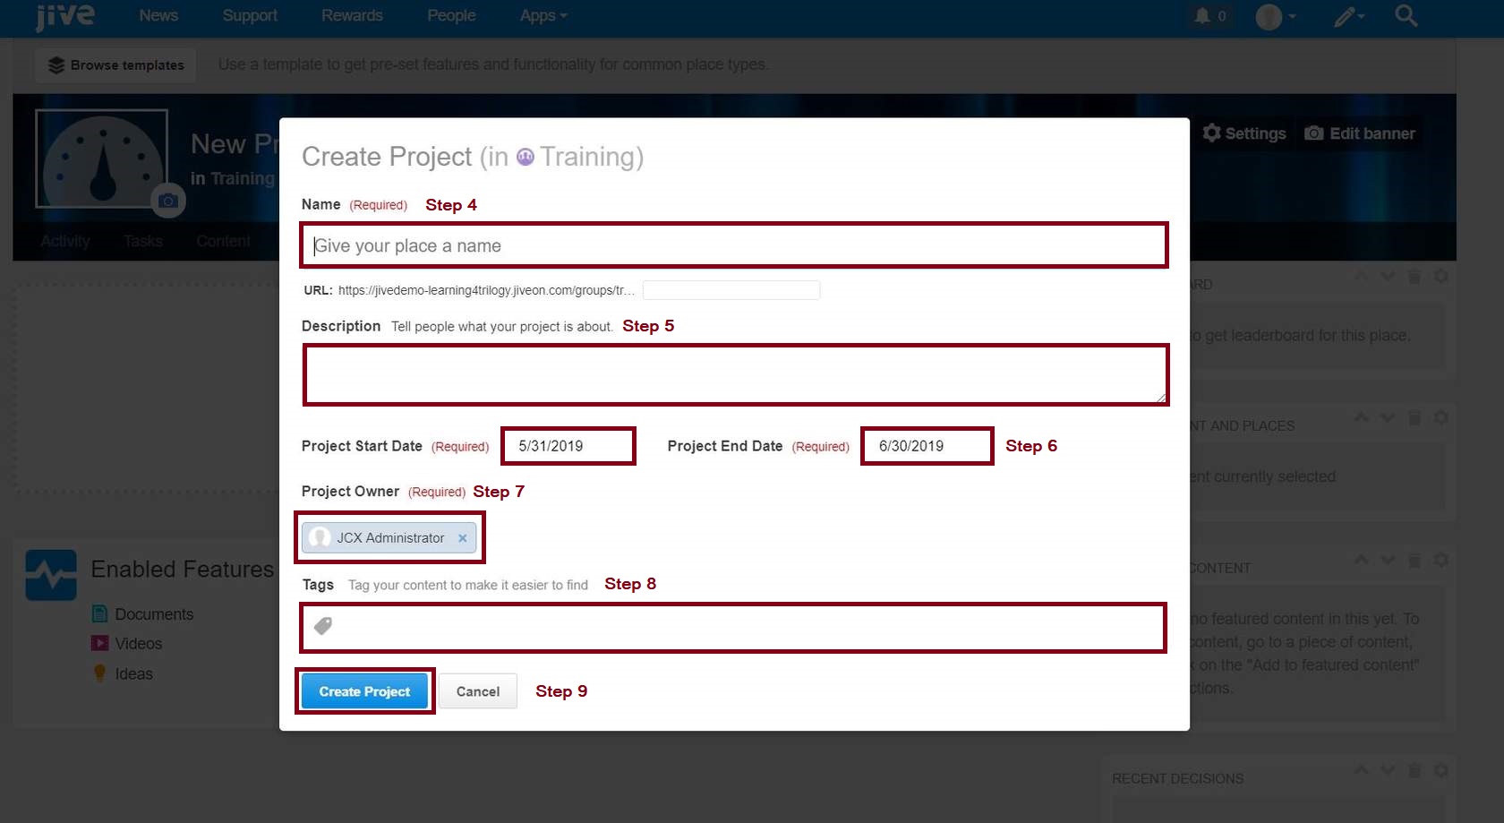Click the Settings gear in banner
The height and width of the screenshot is (823, 1504).
[x=1243, y=133]
